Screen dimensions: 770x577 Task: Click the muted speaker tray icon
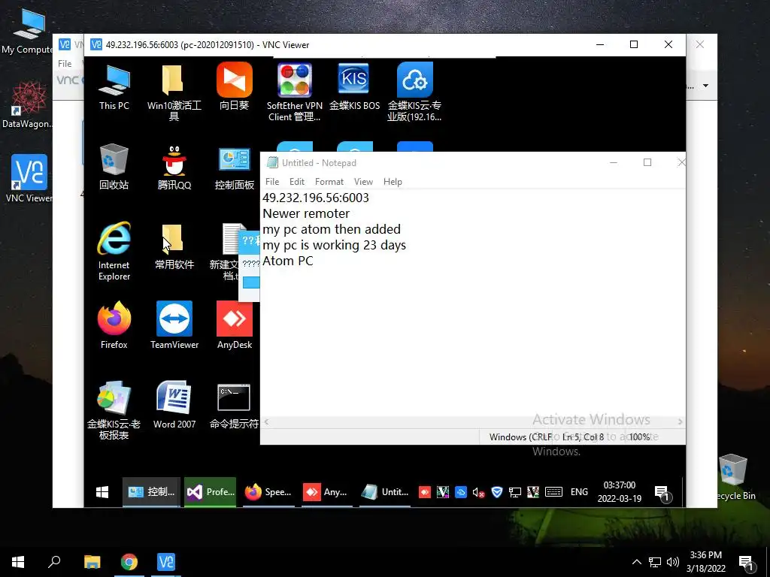tap(478, 492)
